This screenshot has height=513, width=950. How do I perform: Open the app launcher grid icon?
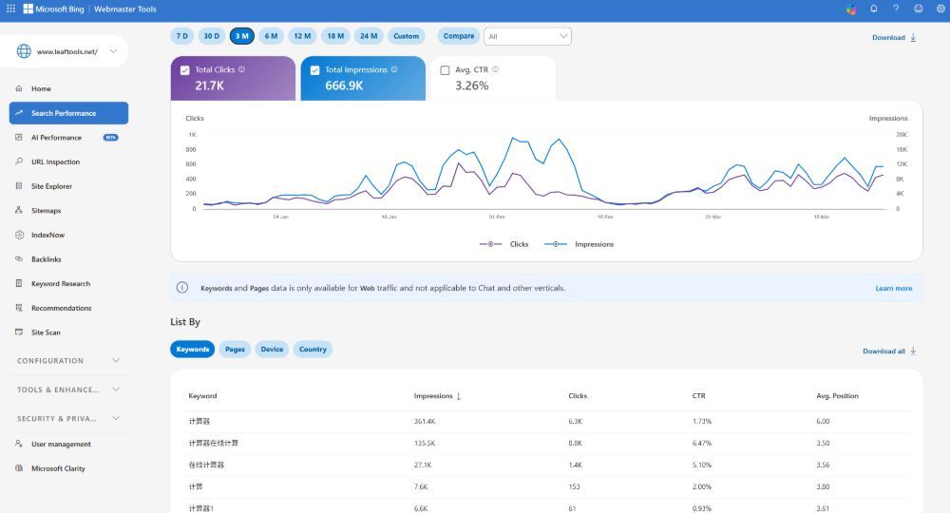[x=10, y=9]
